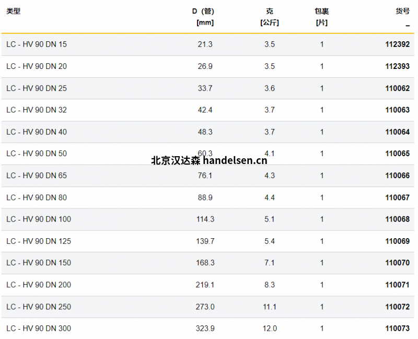The height and width of the screenshot is (339, 418).
Task: Click article number 110065
Action: pyautogui.click(x=397, y=154)
